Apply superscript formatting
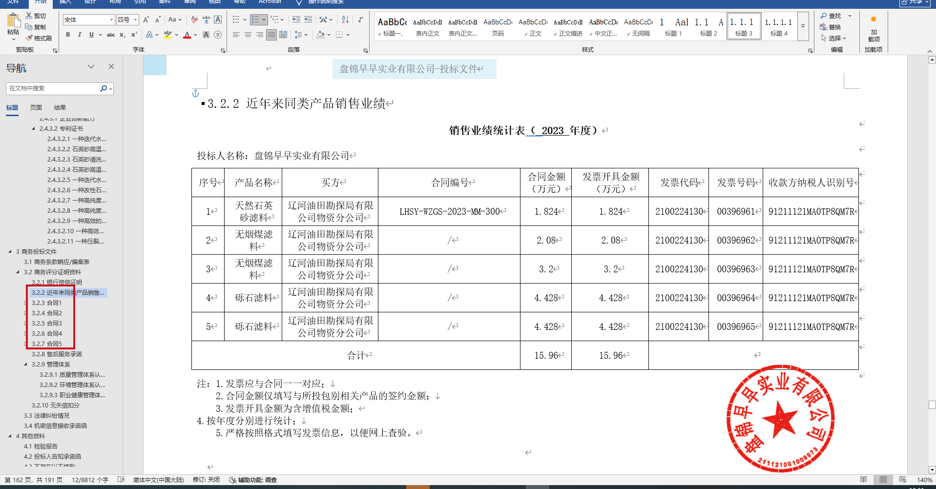 (134, 35)
